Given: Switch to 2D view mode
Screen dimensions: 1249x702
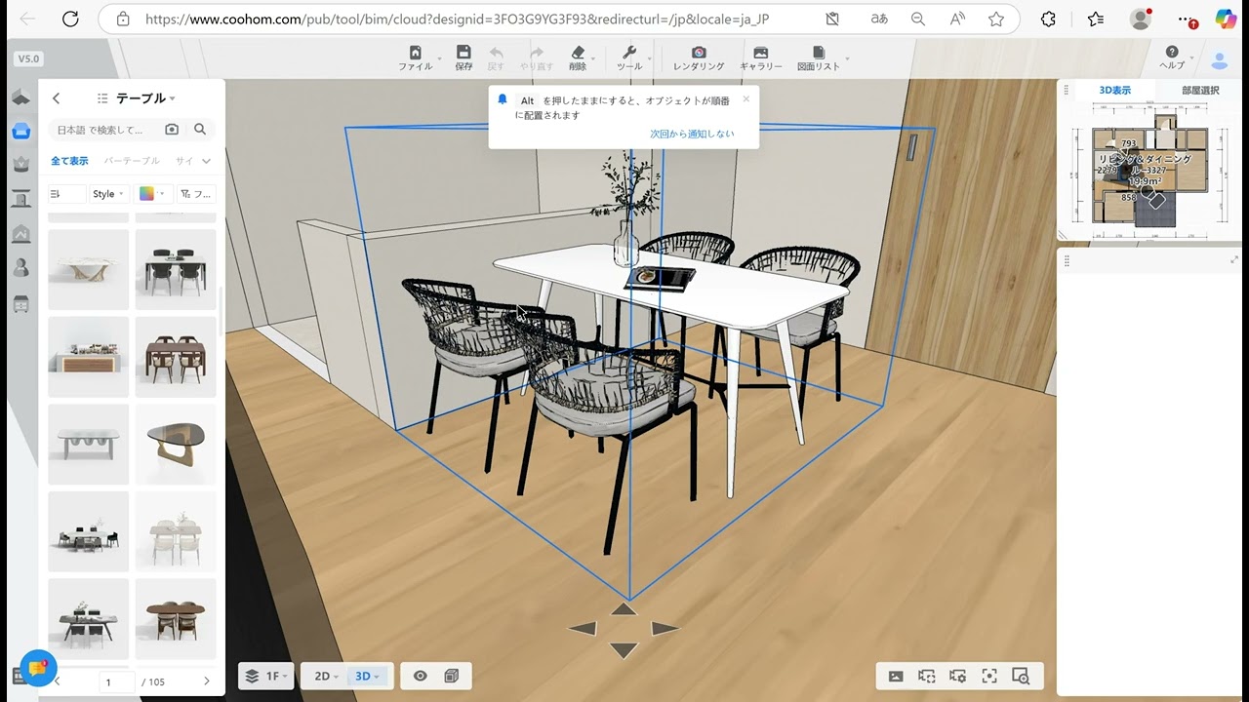Looking at the screenshot, I should (x=326, y=677).
